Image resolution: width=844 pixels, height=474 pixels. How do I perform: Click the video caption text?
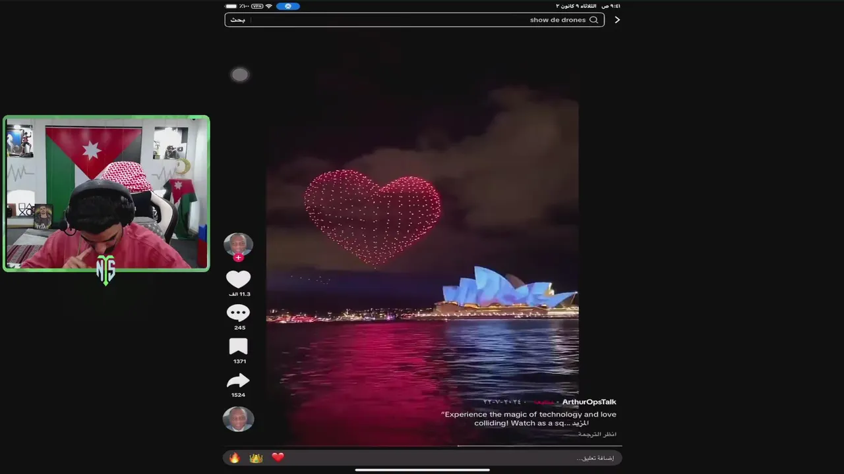[x=529, y=419]
